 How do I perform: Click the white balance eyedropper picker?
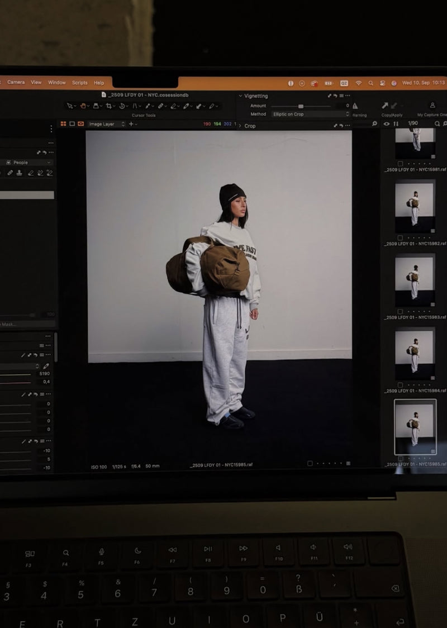[46, 366]
